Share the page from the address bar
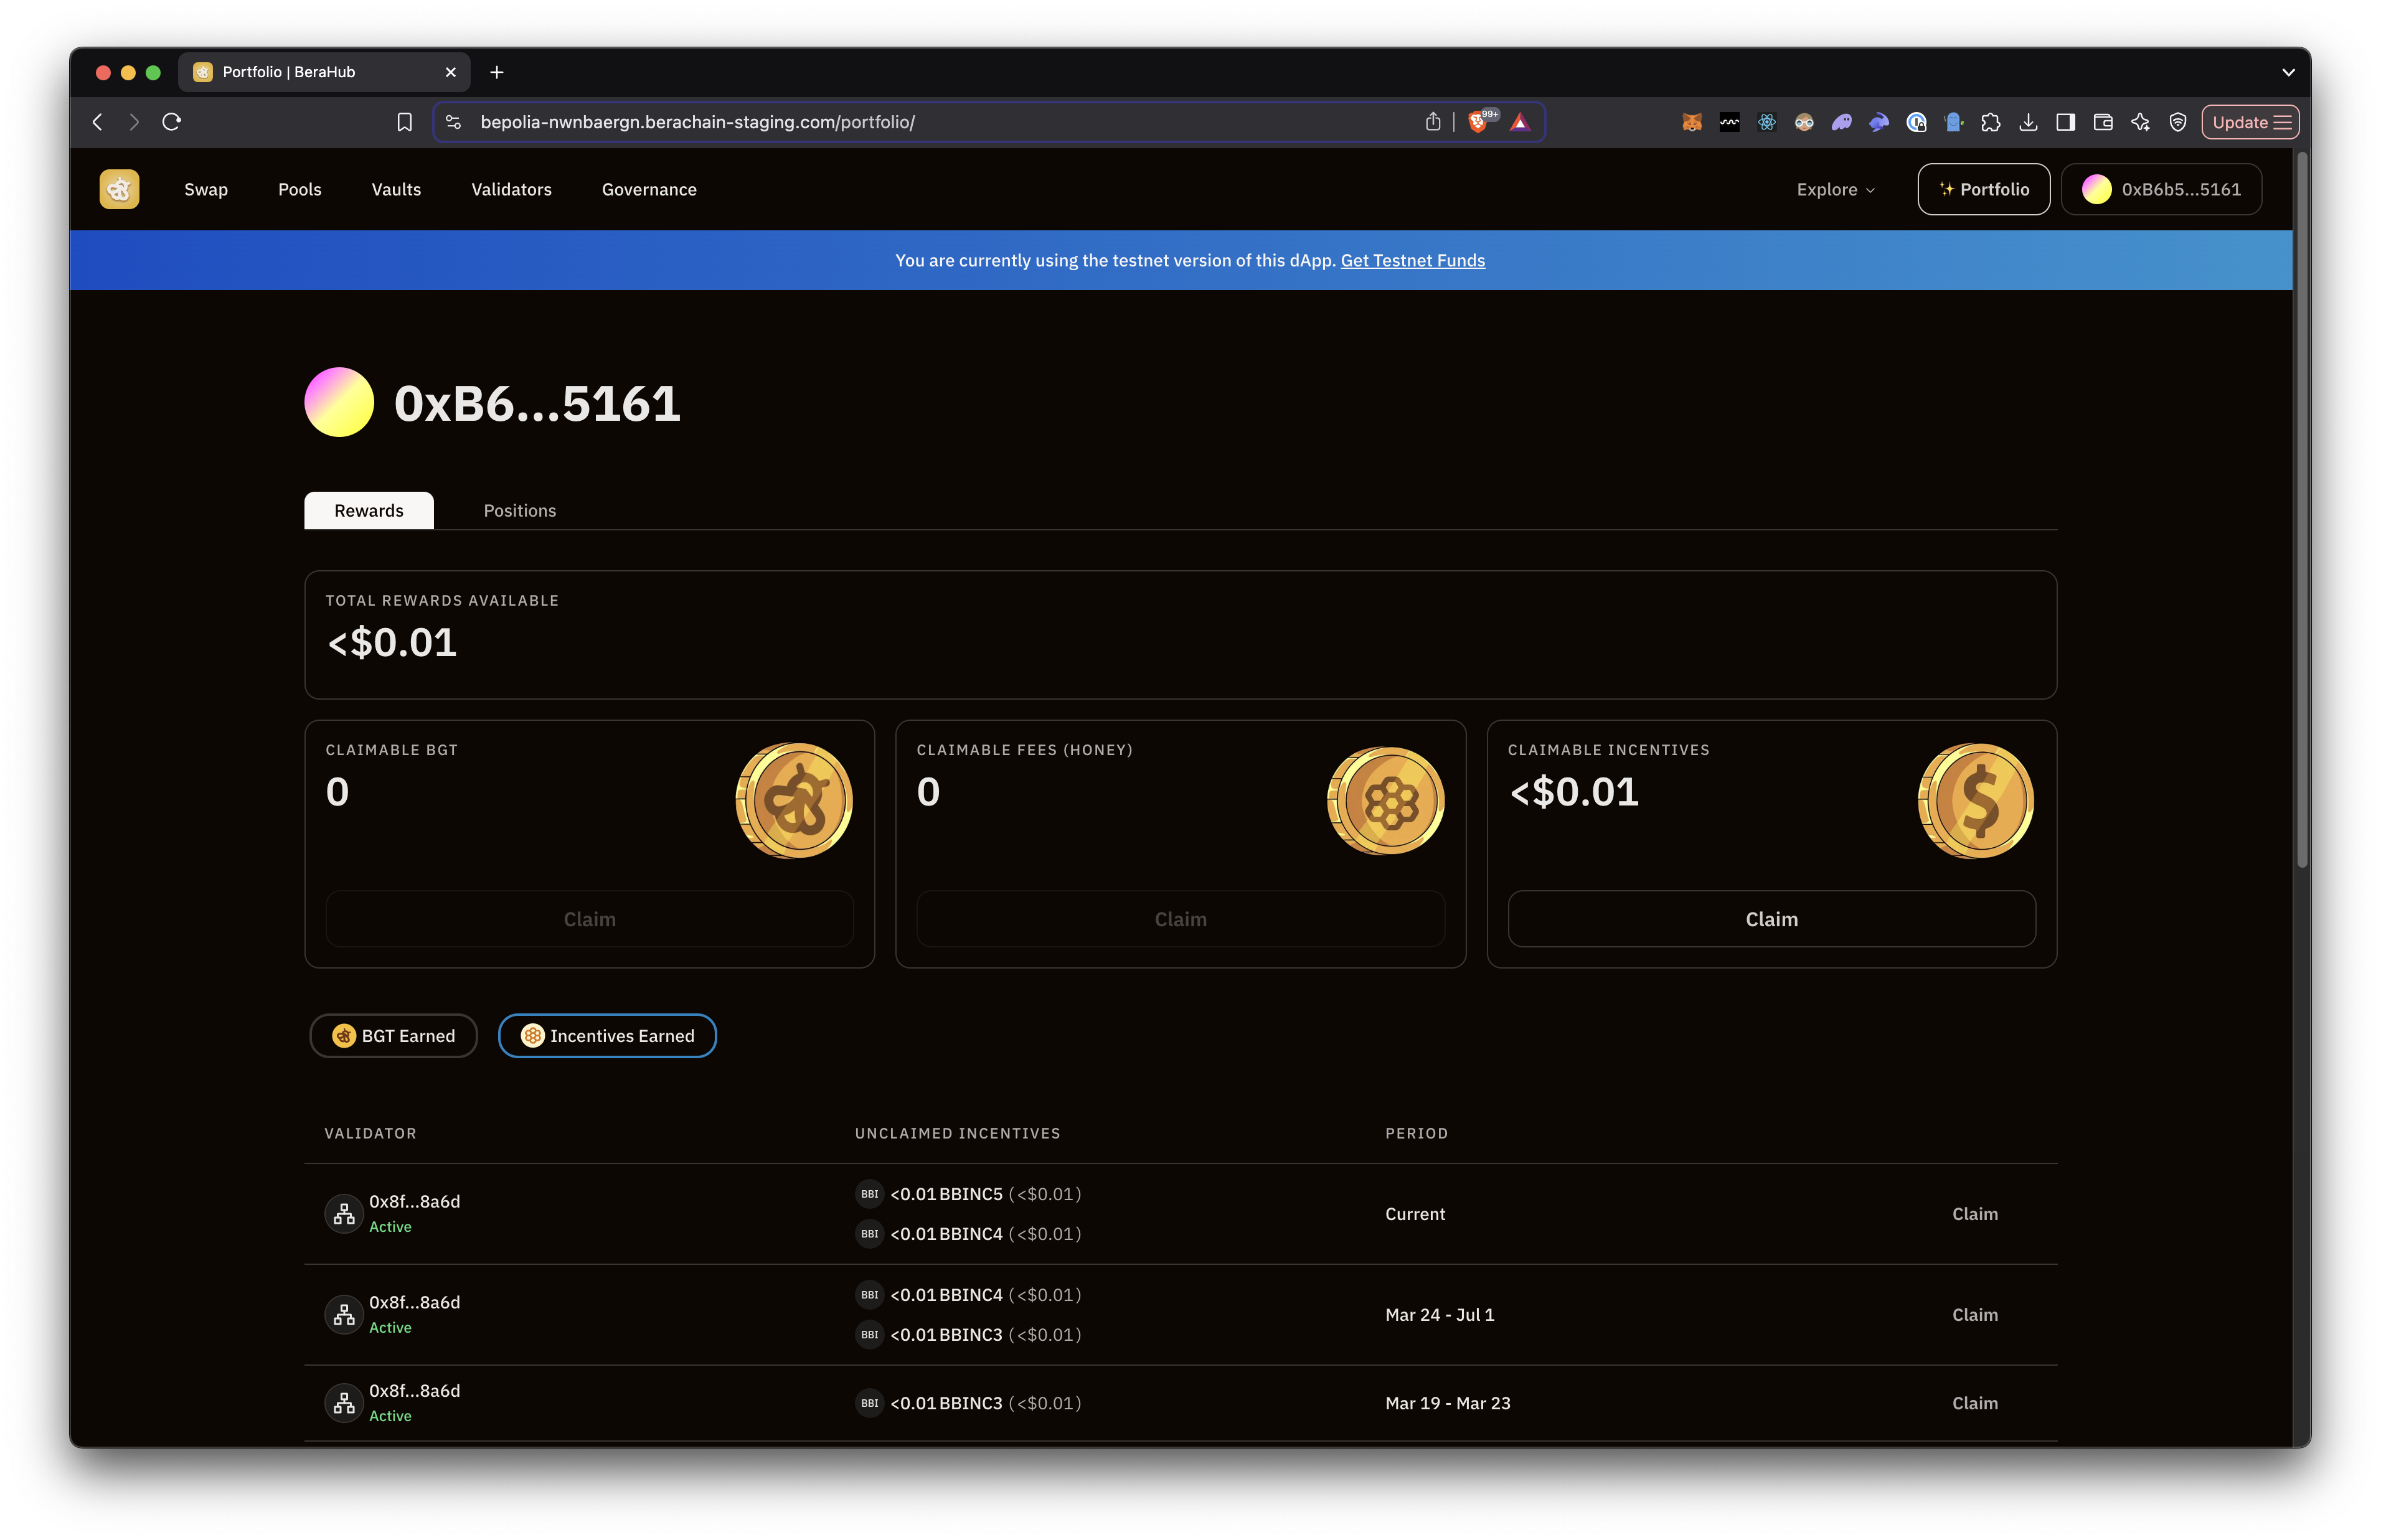 tap(1432, 122)
